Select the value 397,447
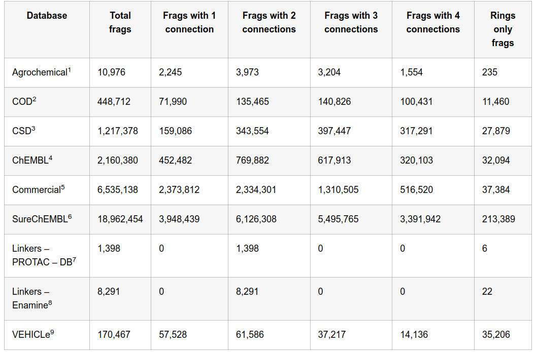This screenshot has height=352, width=536. [334, 131]
